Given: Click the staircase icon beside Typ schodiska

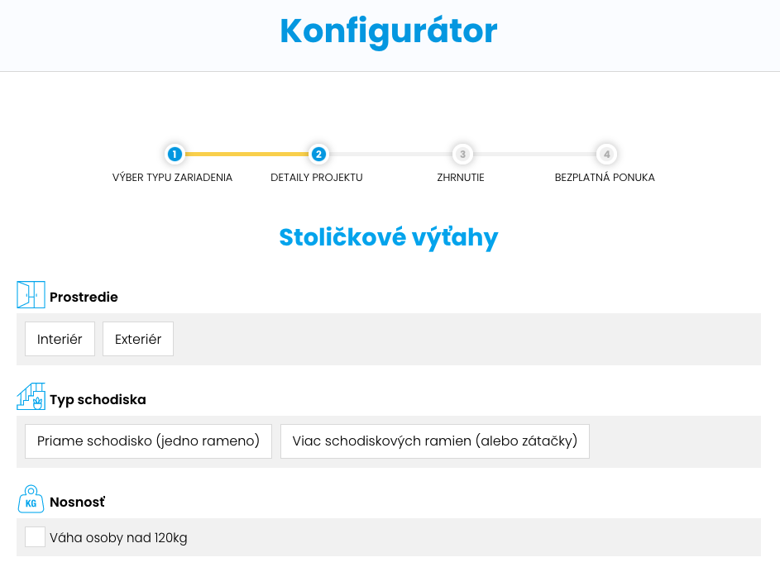Looking at the screenshot, I should (31, 397).
